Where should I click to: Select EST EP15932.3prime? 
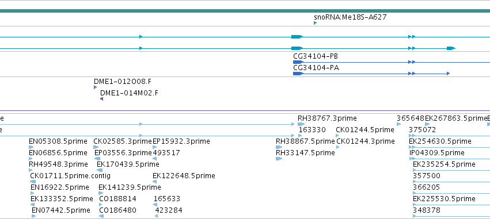click(x=181, y=141)
